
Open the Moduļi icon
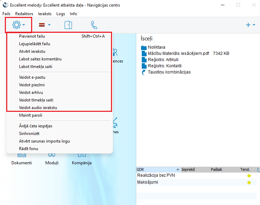click(52, 159)
